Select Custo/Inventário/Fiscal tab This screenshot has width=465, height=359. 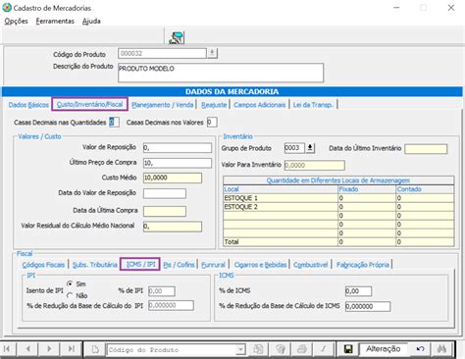(x=89, y=104)
